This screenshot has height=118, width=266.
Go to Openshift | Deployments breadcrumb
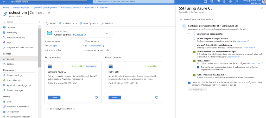pyautogui.click(x=45, y=8)
